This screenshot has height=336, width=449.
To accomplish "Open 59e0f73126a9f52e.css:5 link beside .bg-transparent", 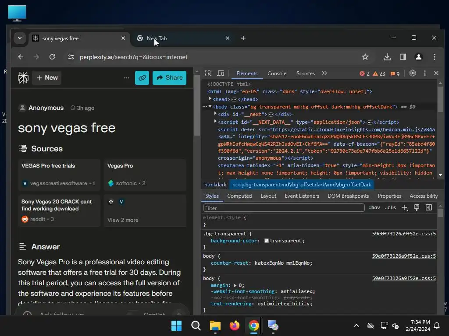I will (x=404, y=234).
